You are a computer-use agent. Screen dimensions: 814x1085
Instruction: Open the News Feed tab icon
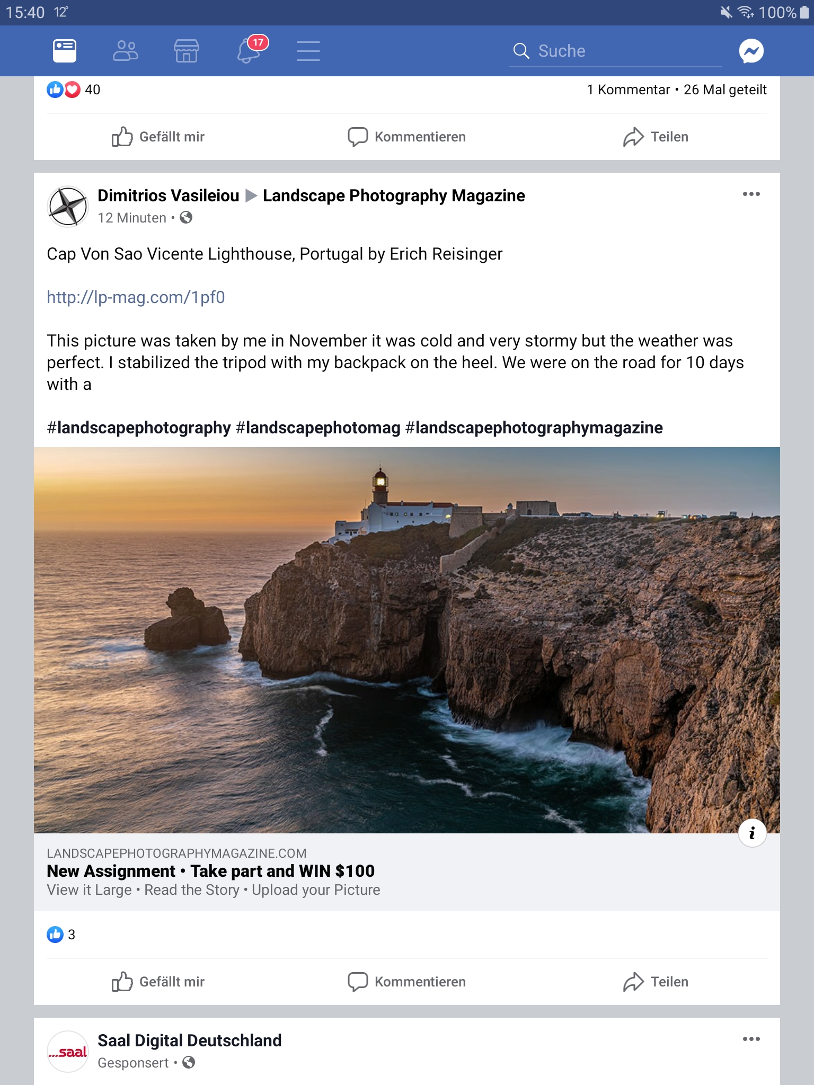click(65, 51)
